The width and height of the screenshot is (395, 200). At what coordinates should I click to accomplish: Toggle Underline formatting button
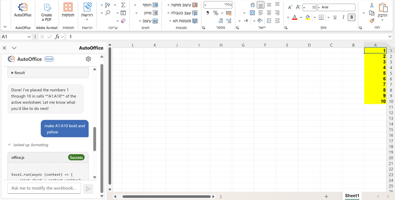335,17
